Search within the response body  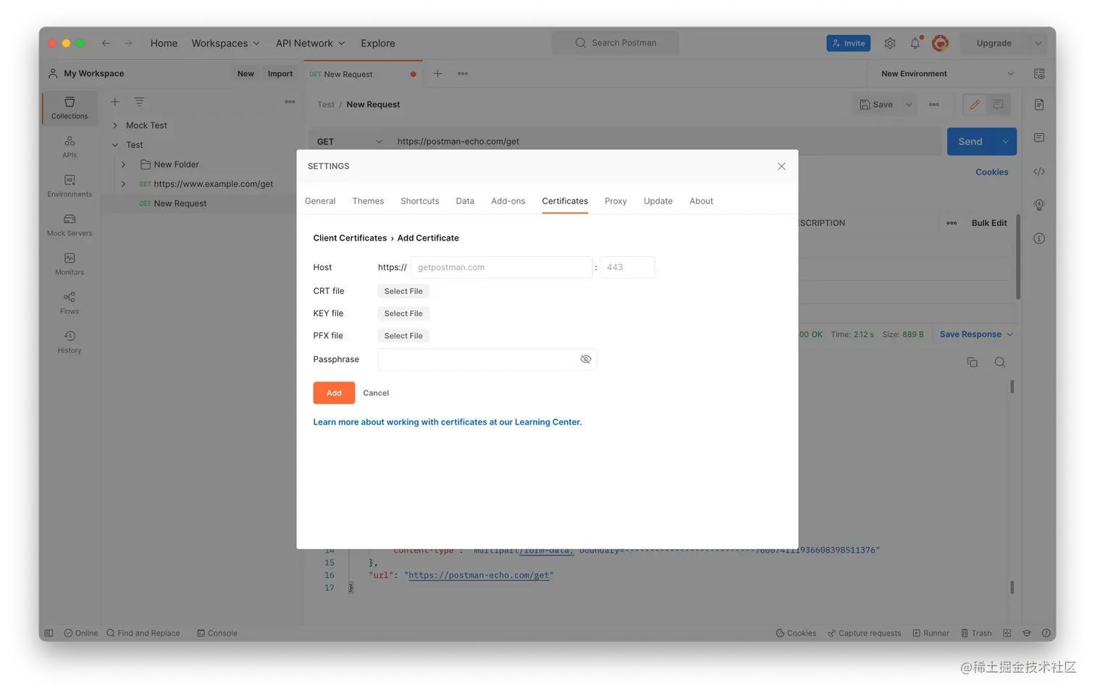click(1000, 362)
